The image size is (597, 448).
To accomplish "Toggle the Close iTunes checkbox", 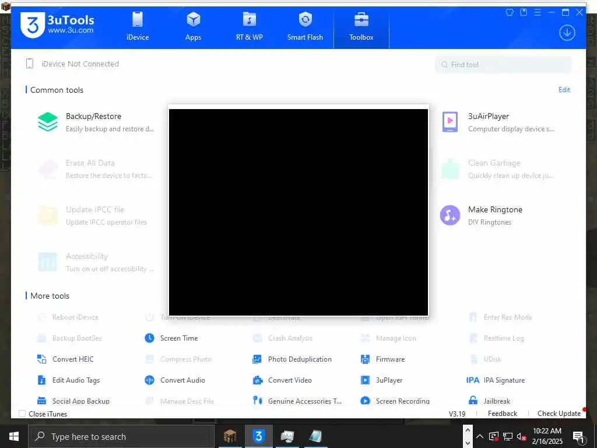I will pos(22,414).
